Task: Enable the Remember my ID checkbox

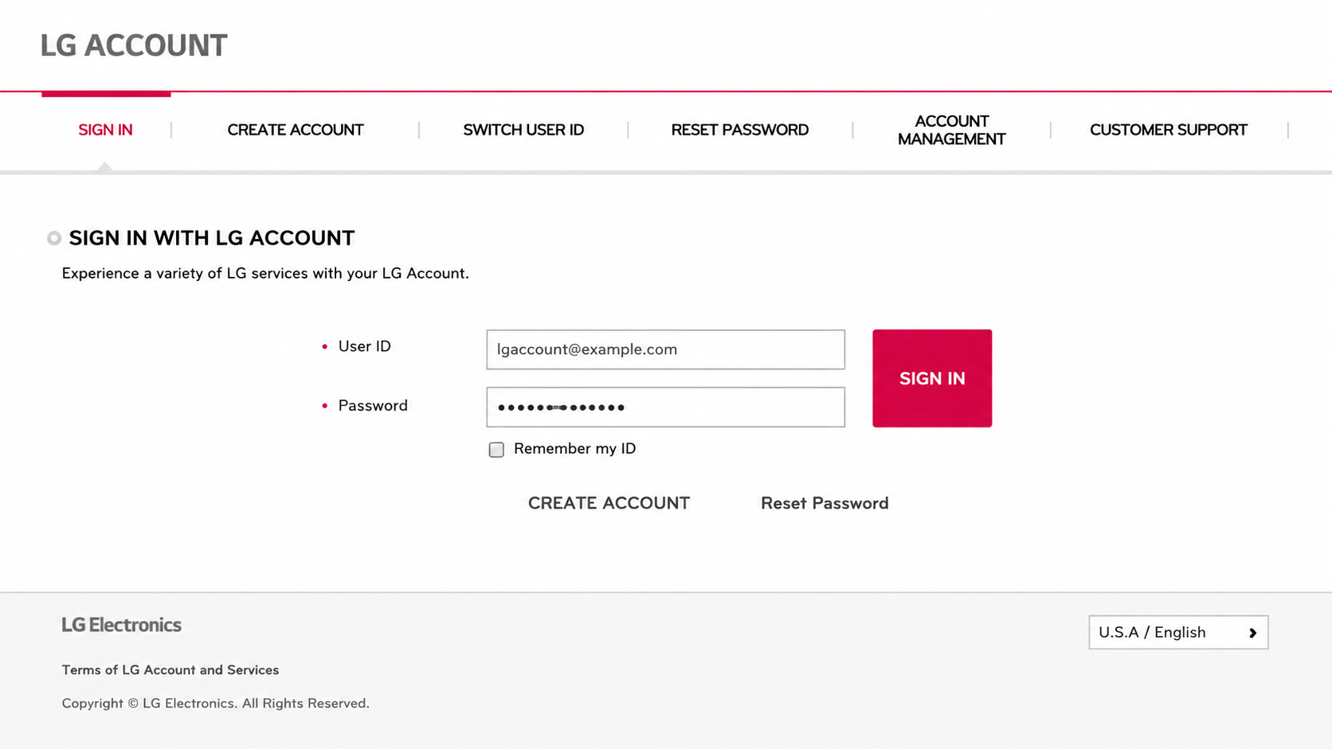Action: click(496, 450)
